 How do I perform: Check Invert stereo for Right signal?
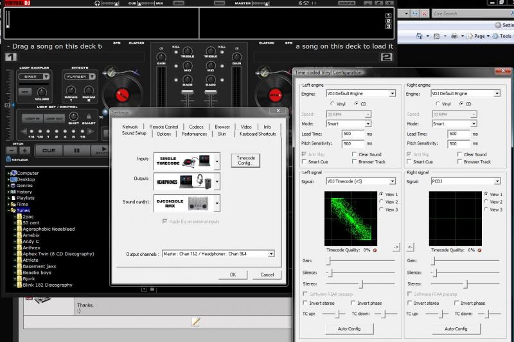click(410, 303)
